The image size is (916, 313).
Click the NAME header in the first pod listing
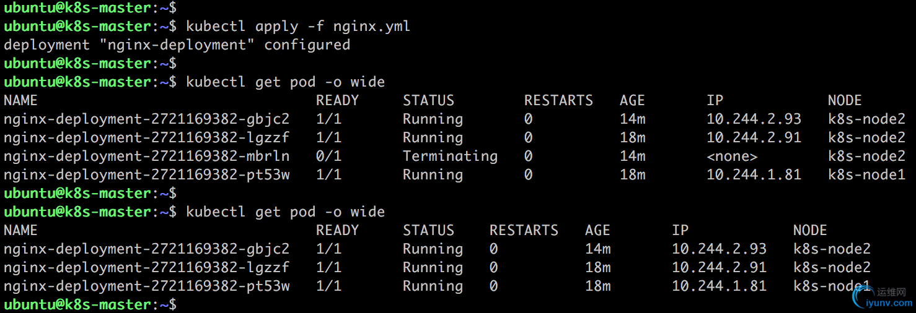pos(20,101)
